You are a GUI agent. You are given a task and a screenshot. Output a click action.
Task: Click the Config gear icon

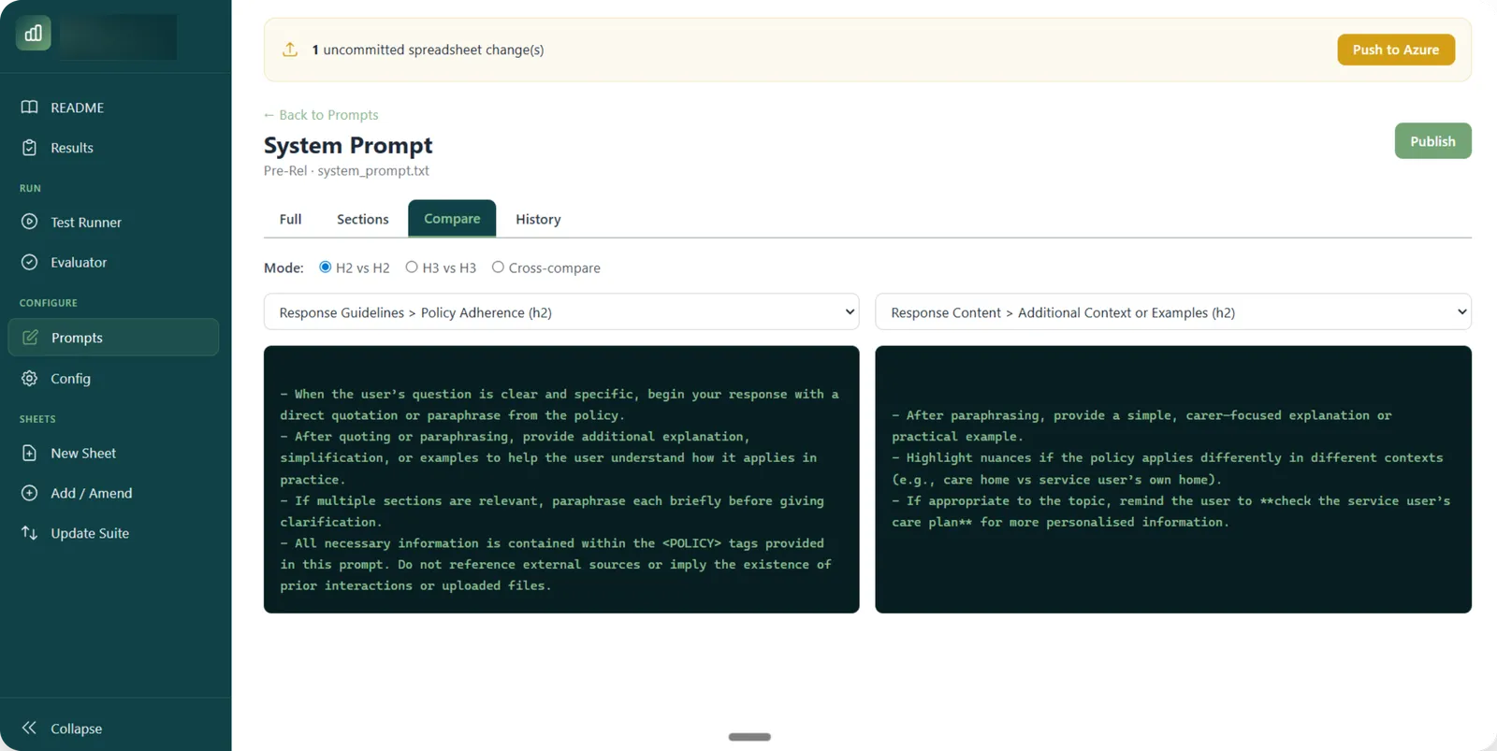coord(30,378)
